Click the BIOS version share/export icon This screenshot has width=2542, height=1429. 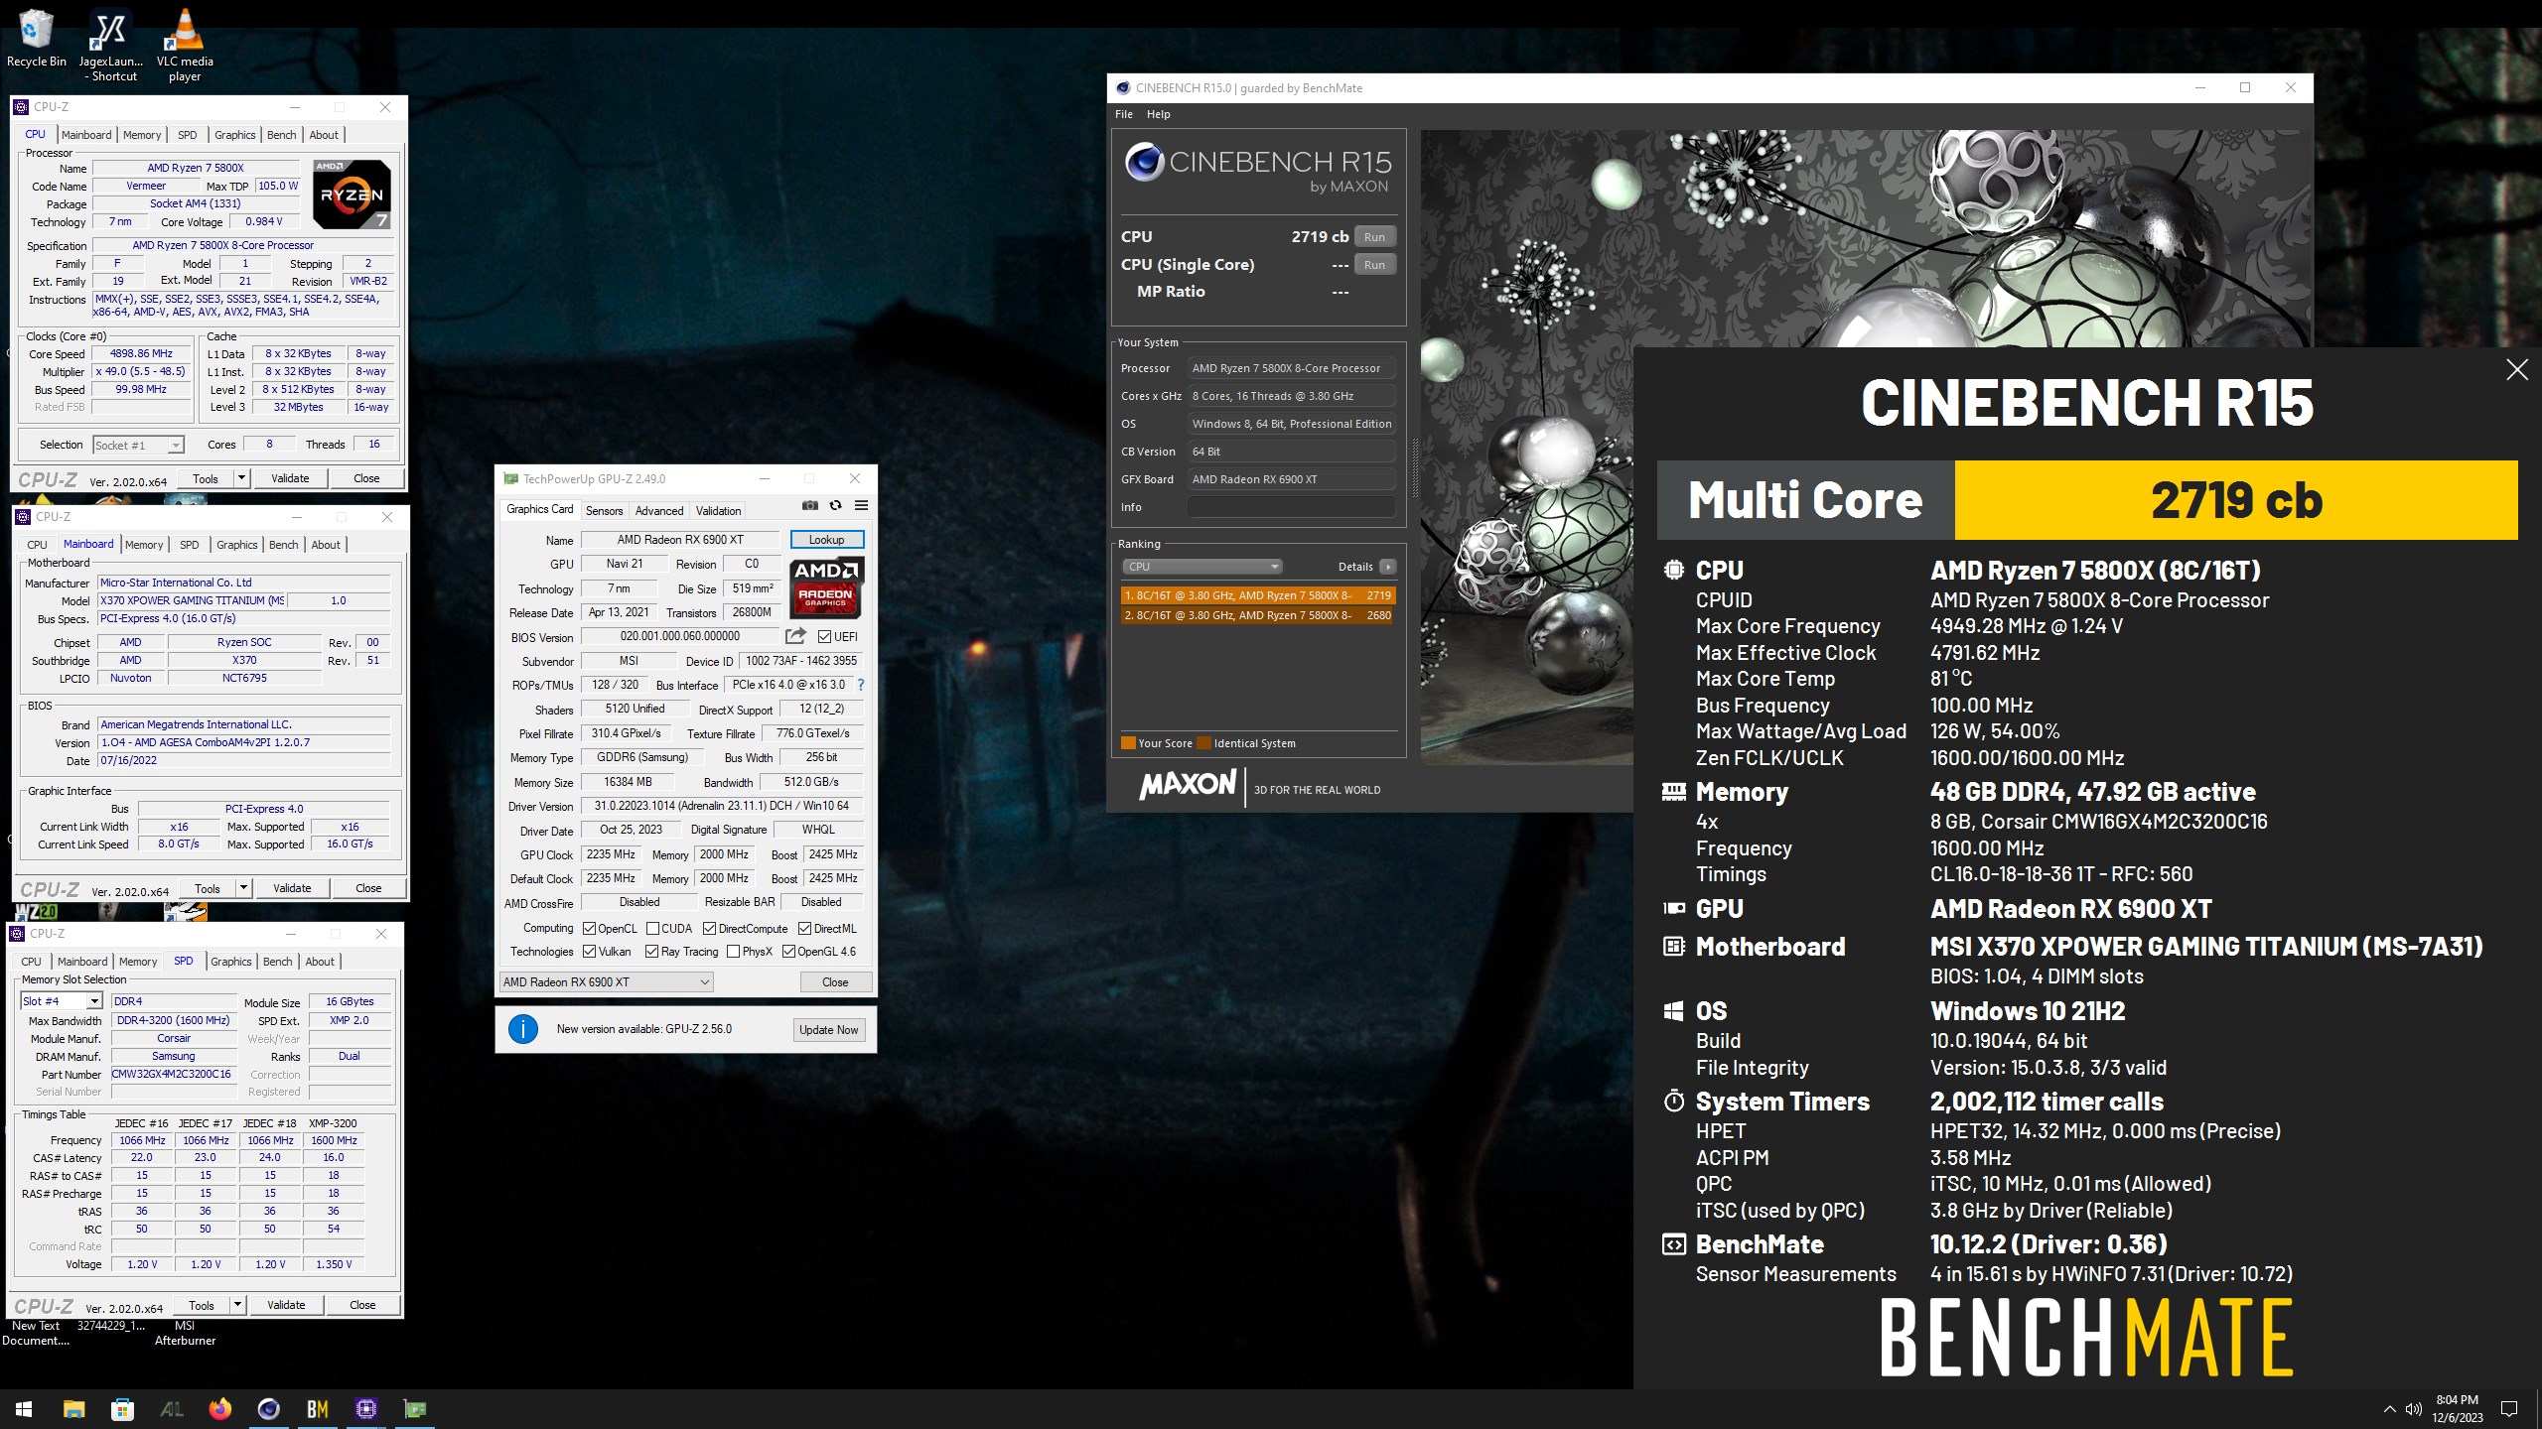point(796,636)
